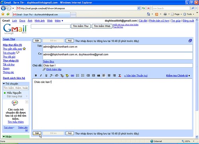Click the bottom Gửi send button
The height and width of the screenshot is (144, 199).
click(x=37, y=133)
